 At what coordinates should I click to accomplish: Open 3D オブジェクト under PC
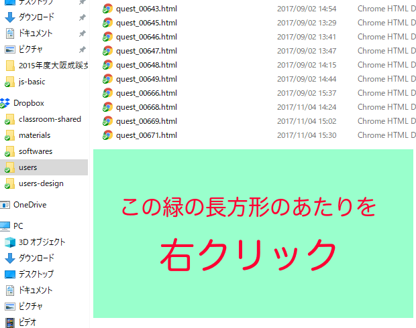coord(42,242)
